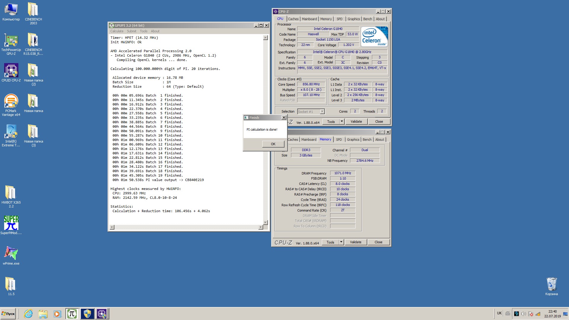Launch Intel Extreme Tuning from the desktop
Screen dimensions: 569x320
pyautogui.click(x=11, y=135)
